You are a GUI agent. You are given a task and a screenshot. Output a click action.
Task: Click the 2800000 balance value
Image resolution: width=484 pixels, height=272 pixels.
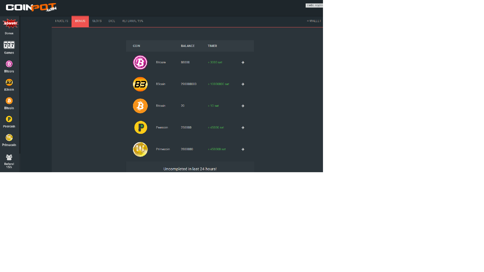pyautogui.click(x=187, y=149)
